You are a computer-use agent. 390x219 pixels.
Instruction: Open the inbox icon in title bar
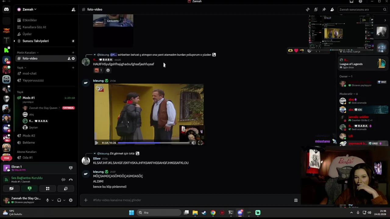tap(351, 2)
